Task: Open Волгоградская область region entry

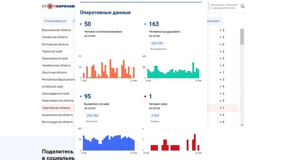Action: coord(57,122)
